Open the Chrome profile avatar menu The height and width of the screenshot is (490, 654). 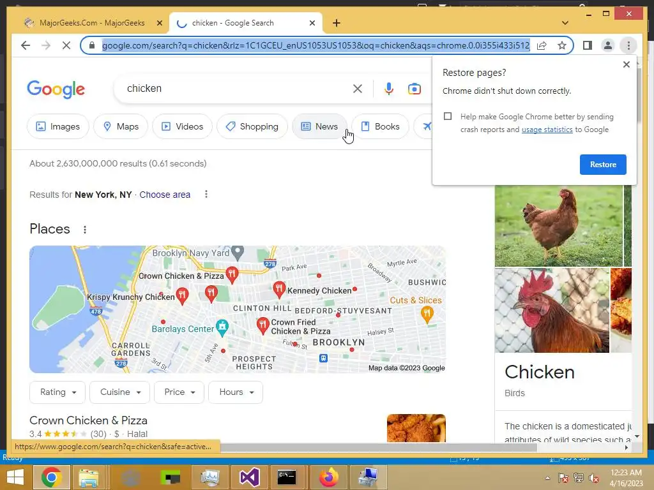click(608, 45)
